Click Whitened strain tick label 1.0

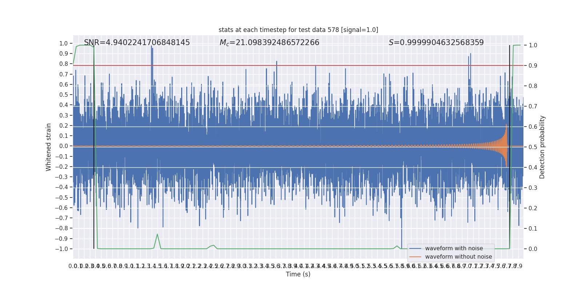64,43
